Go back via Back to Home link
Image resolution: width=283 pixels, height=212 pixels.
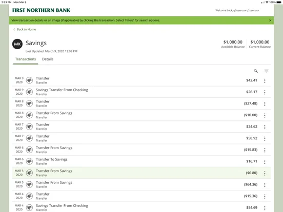tap(25, 29)
